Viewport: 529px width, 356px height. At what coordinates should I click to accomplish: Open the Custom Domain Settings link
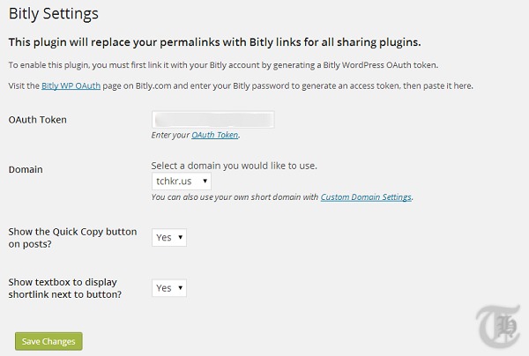tap(366, 197)
